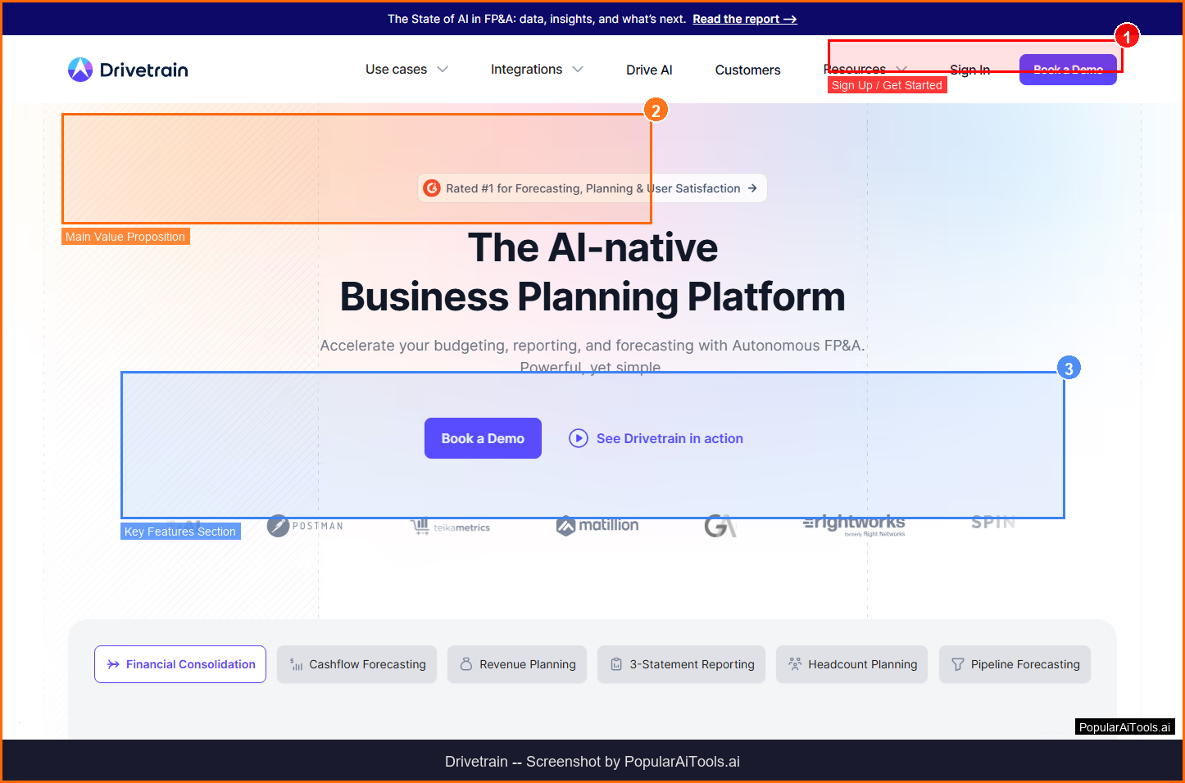Image resolution: width=1185 pixels, height=783 pixels.
Task: Go to the Customers page
Action: (747, 70)
